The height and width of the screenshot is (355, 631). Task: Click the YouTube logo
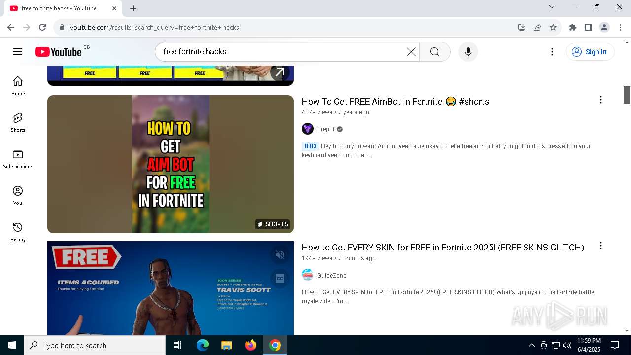pos(59,52)
